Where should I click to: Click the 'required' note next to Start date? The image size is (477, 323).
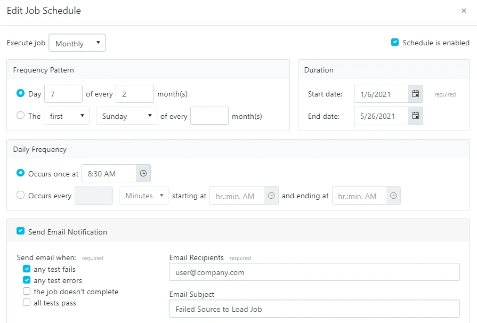point(445,94)
